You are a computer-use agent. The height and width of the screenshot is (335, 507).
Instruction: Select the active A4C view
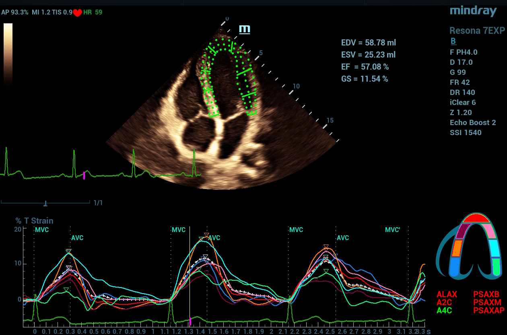click(x=444, y=310)
